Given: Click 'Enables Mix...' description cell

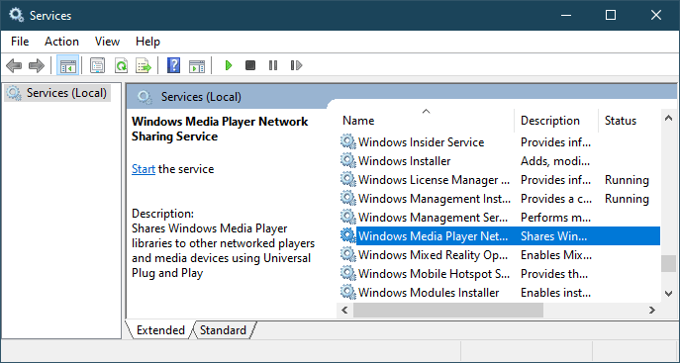Looking at the screenshot, I should tap(556, 255).
